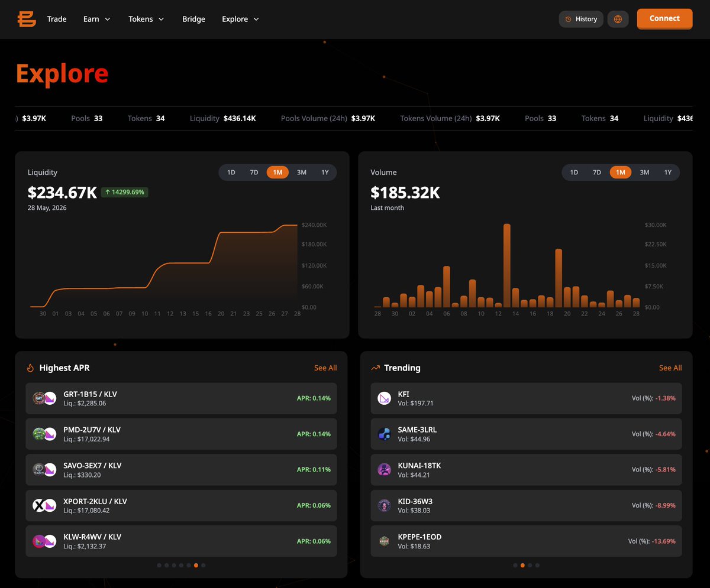Viewport: 710px width, 588px height.
Task: Select 1M range on Liquidity chart
Action: pos(277,173)
